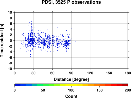
Task: Click the chart title "PDSI, 3525 P observations"
Action: click(71, 2)
